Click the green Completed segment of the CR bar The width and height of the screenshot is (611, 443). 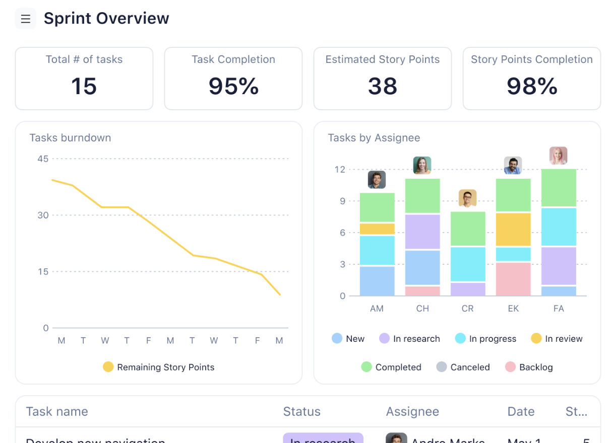tap(467, 229)
